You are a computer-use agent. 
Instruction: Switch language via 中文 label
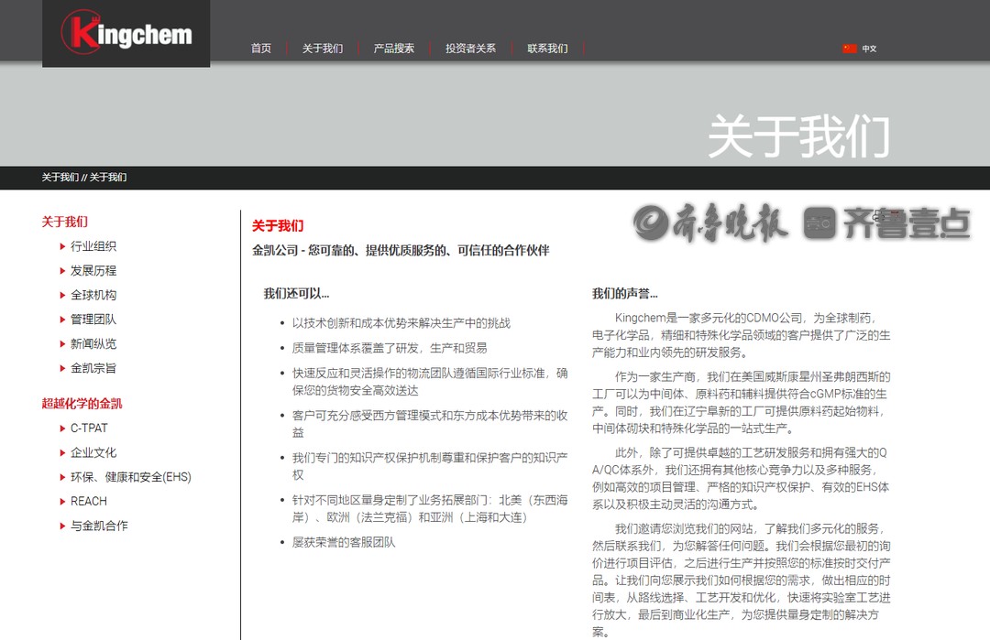869,49
